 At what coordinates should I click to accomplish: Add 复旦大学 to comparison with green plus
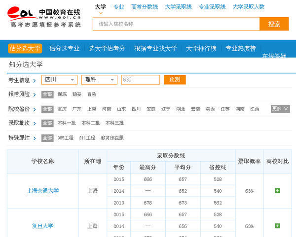point(277,226)
